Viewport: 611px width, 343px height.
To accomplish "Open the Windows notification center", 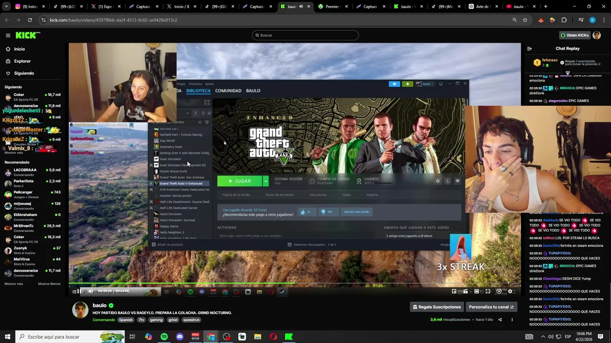I will pyautogui.click(x=600, y=337).
